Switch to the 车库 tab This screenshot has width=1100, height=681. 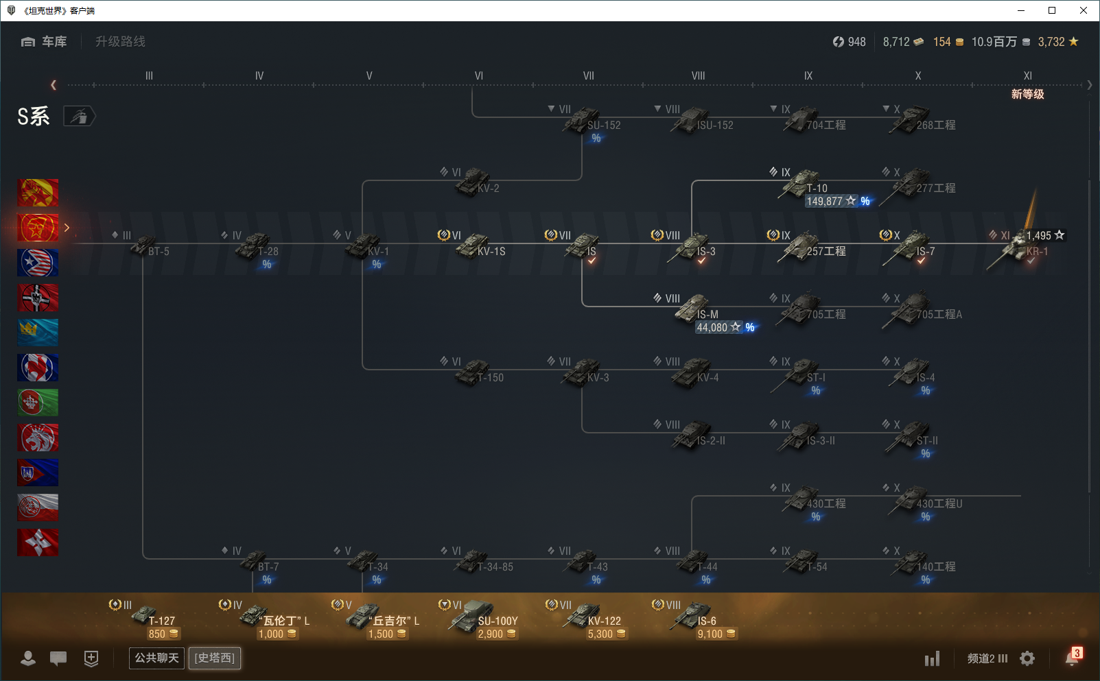45,42
